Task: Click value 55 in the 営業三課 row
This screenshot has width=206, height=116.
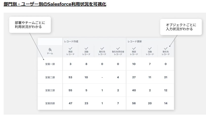Action: [70, 90]
